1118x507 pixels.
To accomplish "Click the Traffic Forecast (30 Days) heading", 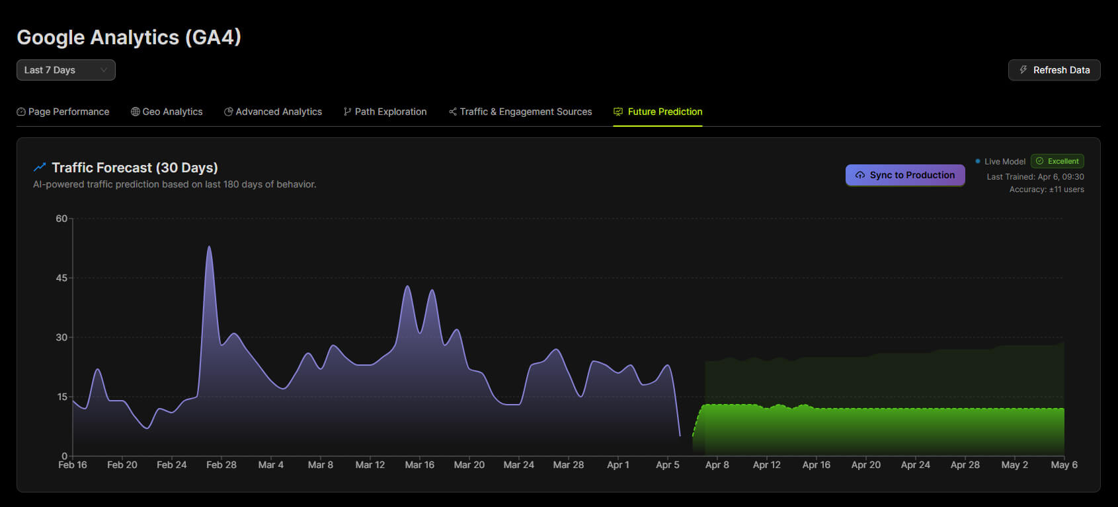I will pyautogui.click(x=135, y=168).
